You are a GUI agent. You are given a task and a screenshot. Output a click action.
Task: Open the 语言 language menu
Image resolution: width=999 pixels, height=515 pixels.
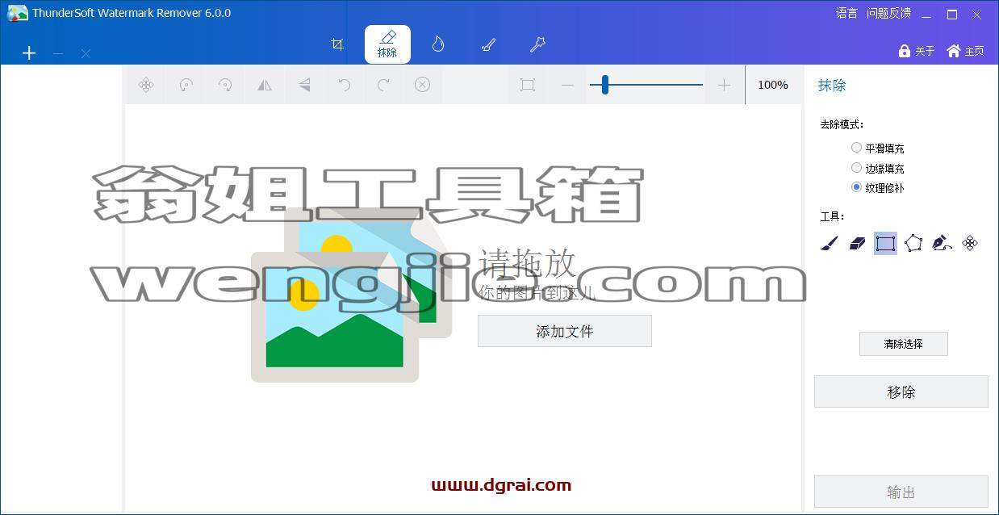(x=846, y=13)
